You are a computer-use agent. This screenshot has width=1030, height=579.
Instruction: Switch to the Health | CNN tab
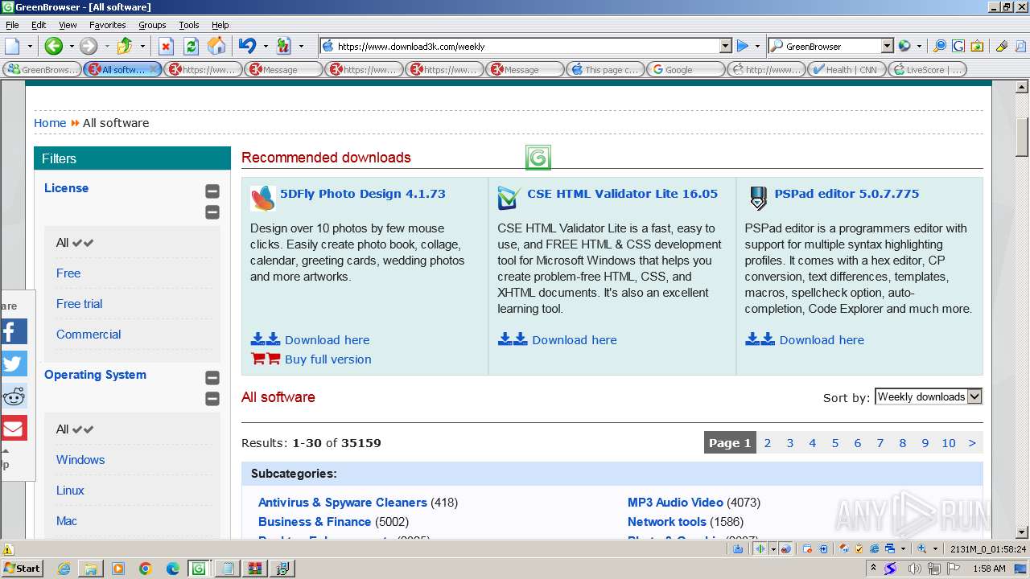point(847,69)
